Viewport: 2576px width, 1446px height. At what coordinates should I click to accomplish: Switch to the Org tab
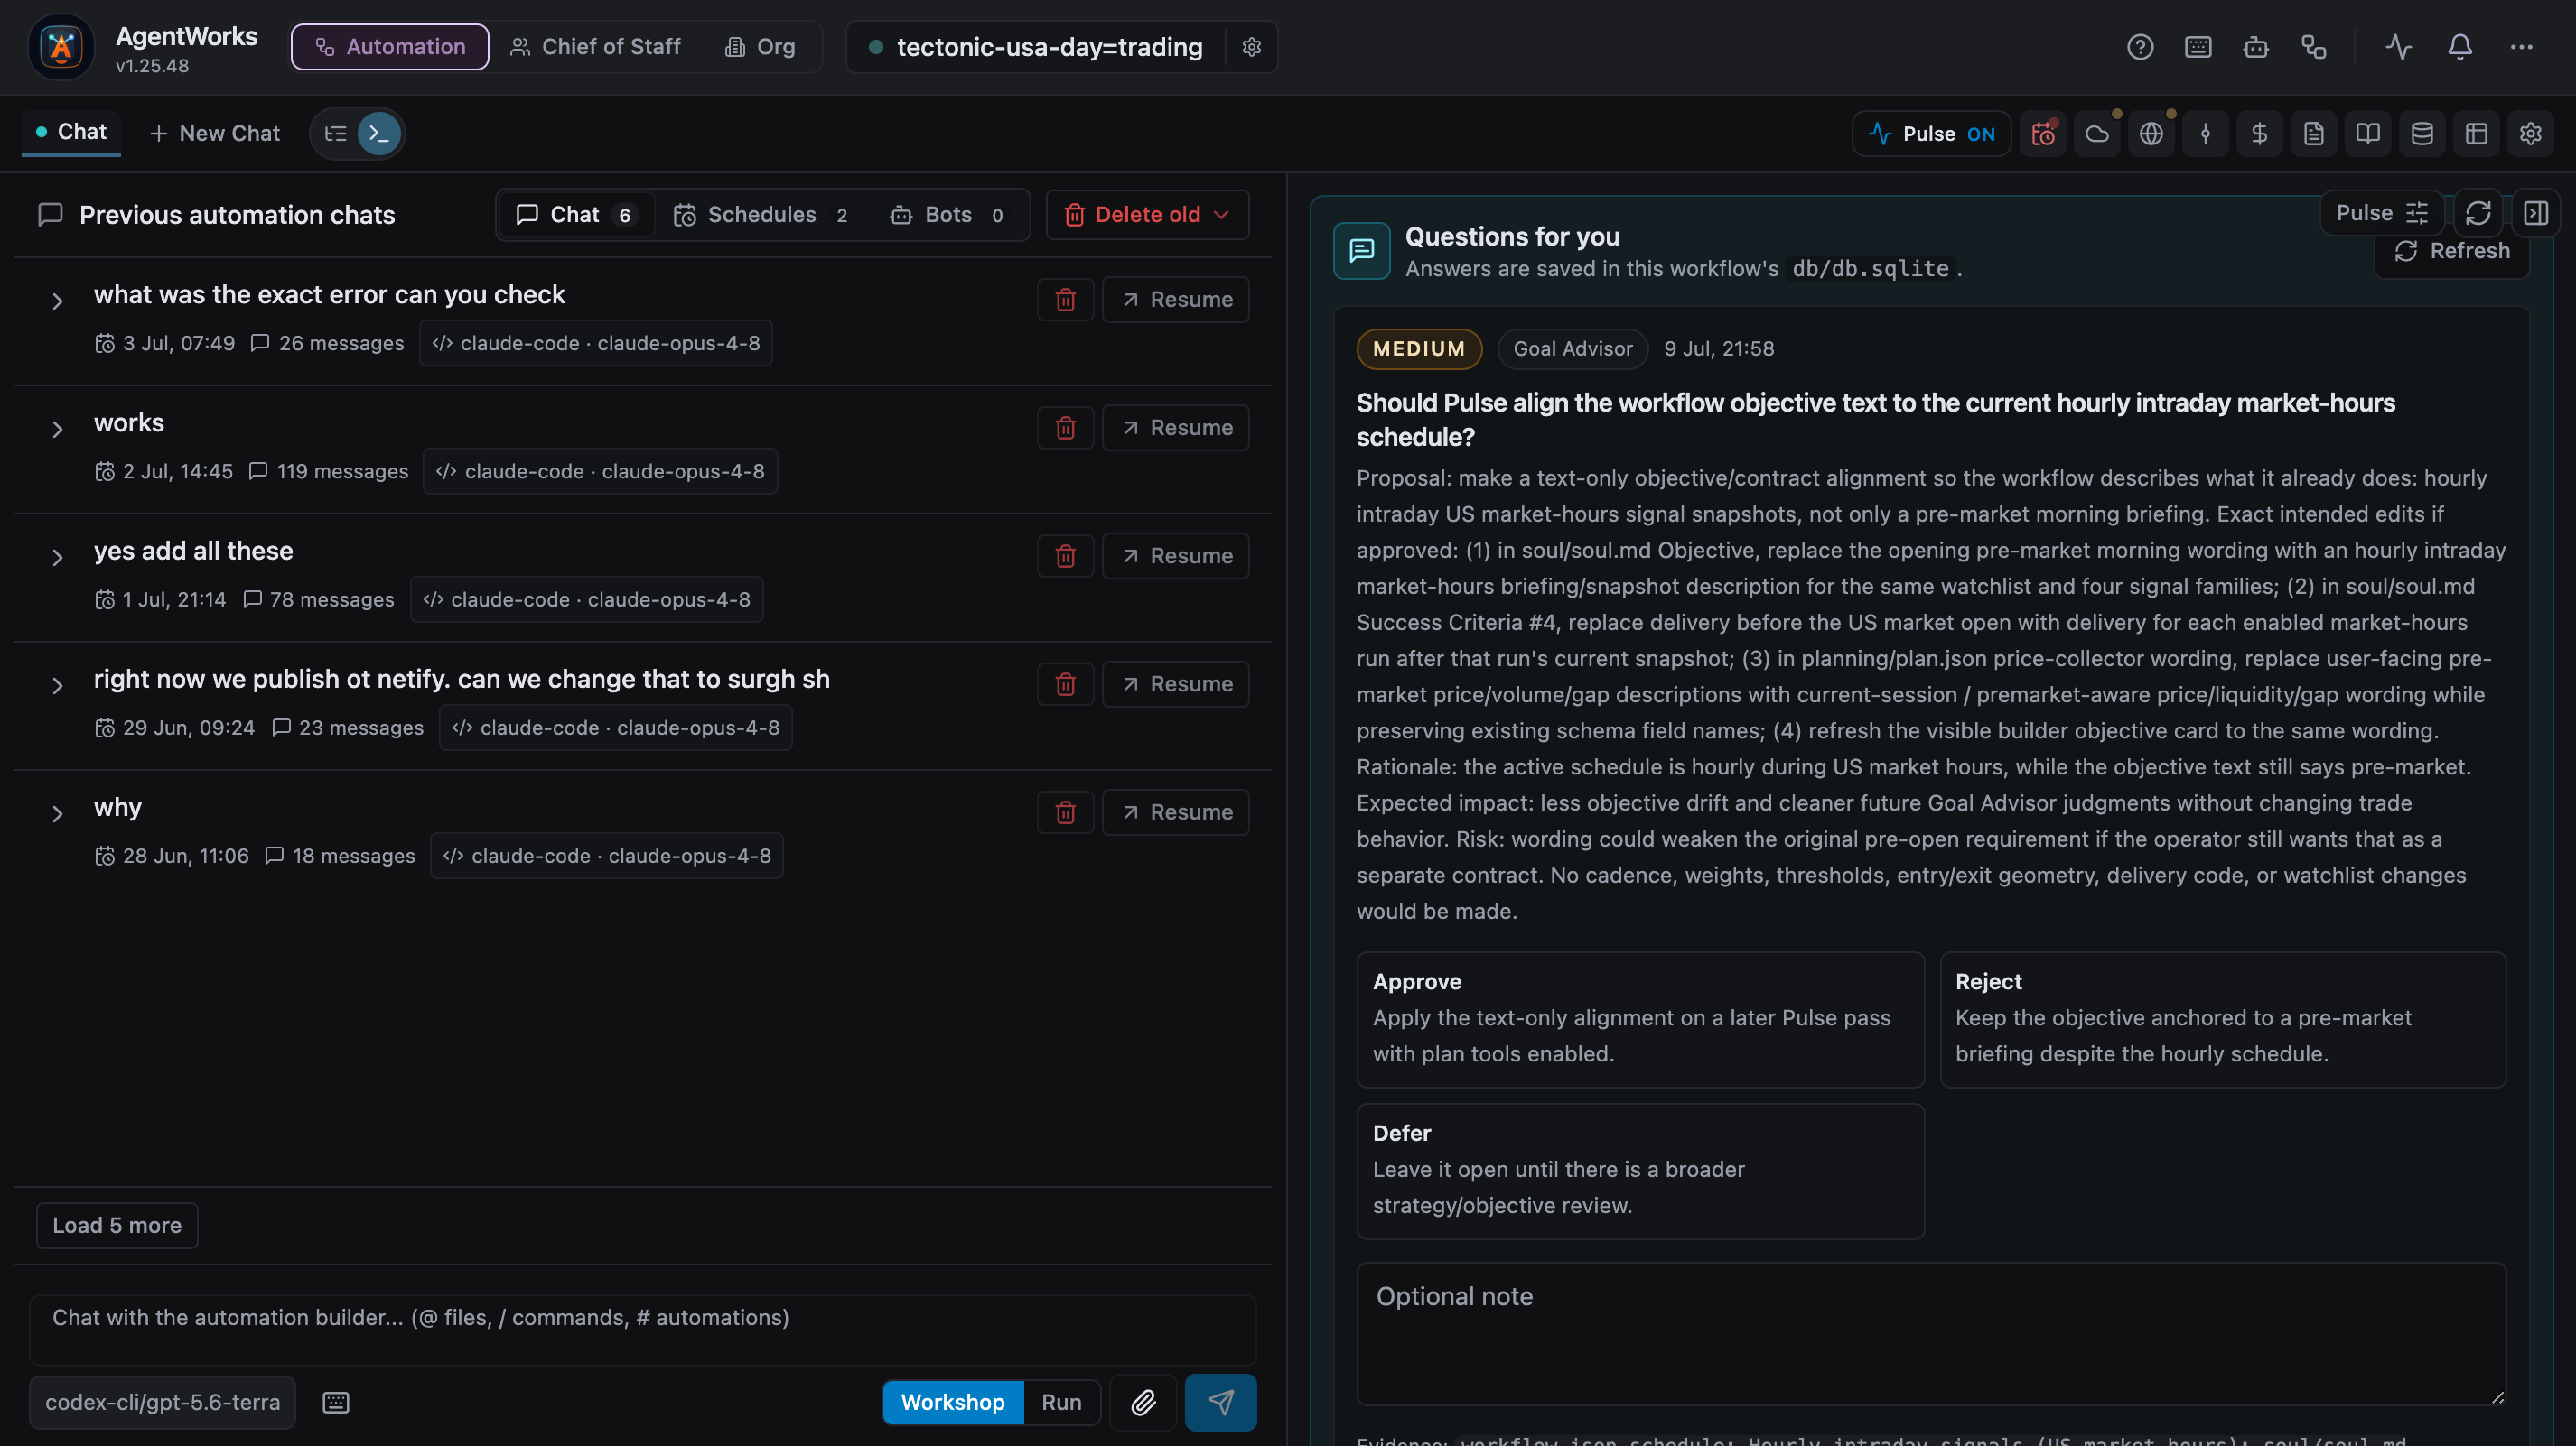[x=760, y=47]
